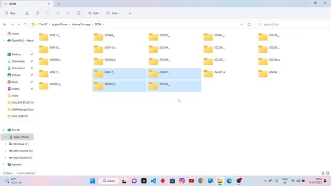Screen dimensions: 331x186
Task: Open recent locations dropdown arrow
Action: [x=19, y=24]
